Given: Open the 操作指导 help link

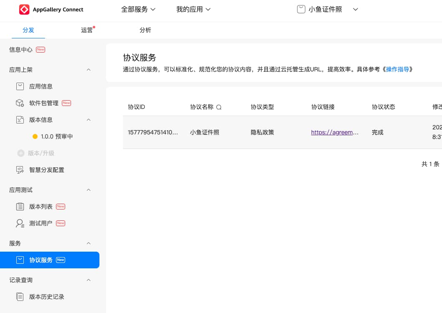Looking at the screenshot, I should 397,69.
